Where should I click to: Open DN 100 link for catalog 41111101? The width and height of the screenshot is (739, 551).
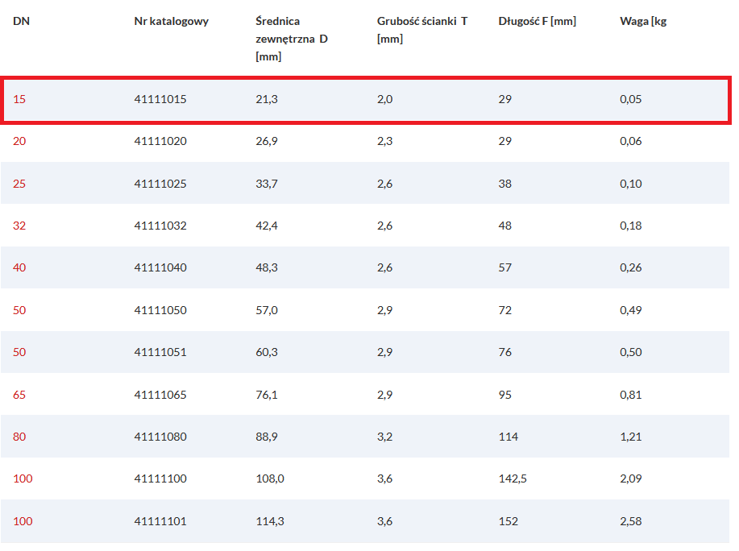(x=23, y=521)
